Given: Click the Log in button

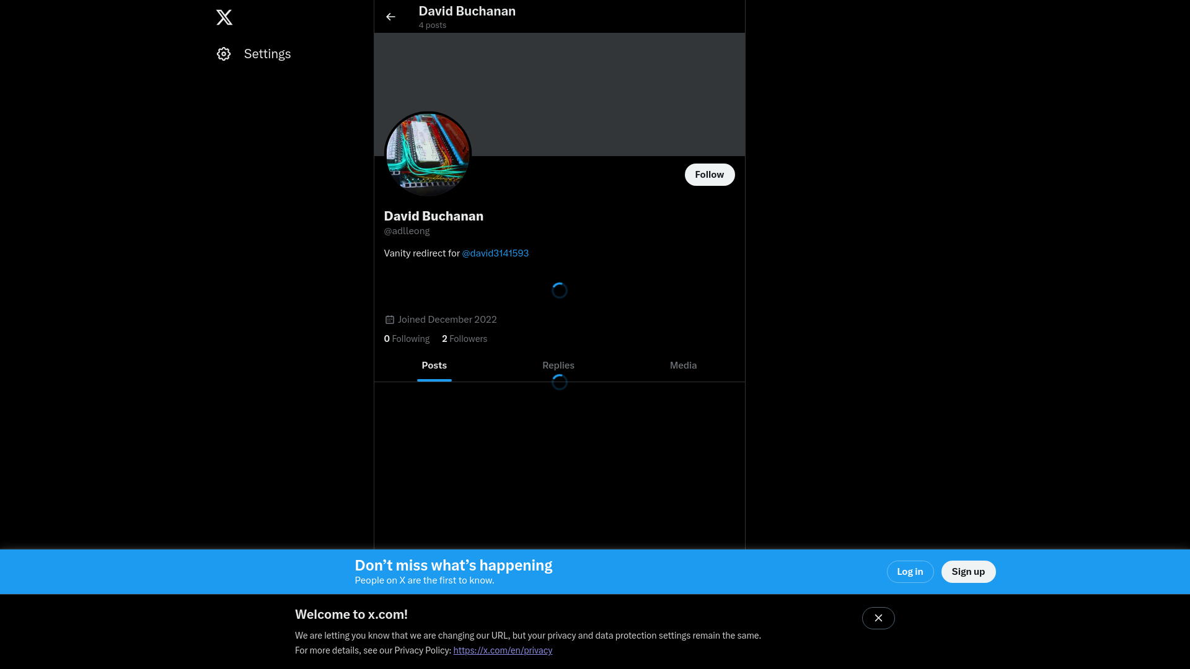Looking at the screenshot, I should (910, 572).
